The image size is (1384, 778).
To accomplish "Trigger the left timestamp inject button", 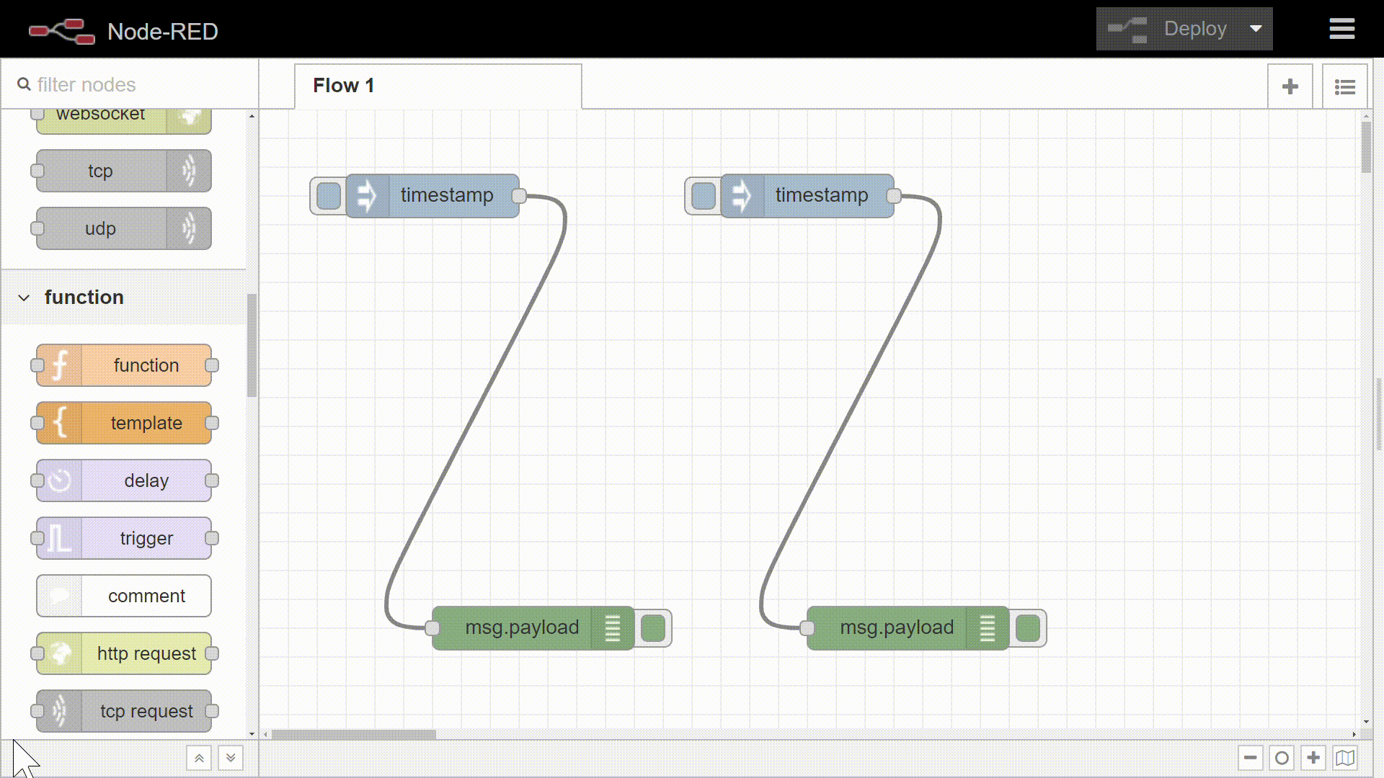I will (x=329, y=195).
